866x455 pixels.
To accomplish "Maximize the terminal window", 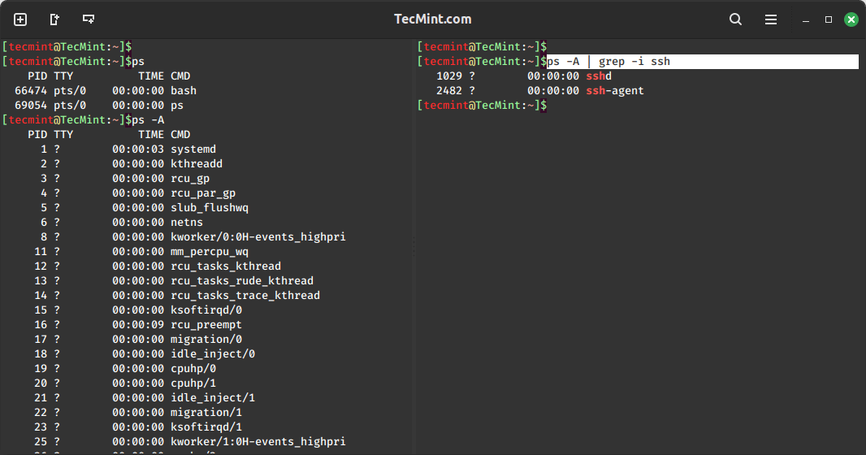I will [829, 19].
